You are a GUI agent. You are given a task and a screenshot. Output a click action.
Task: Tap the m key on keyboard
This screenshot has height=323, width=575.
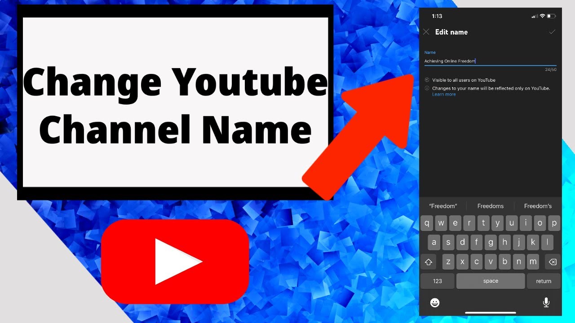click(x=533, y=262)
